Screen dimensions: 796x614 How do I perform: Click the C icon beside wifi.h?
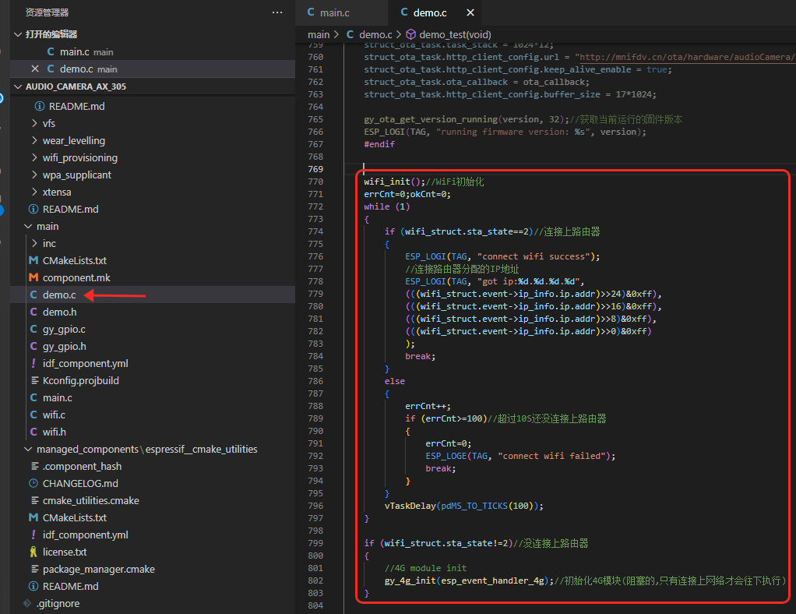(33, 432)
